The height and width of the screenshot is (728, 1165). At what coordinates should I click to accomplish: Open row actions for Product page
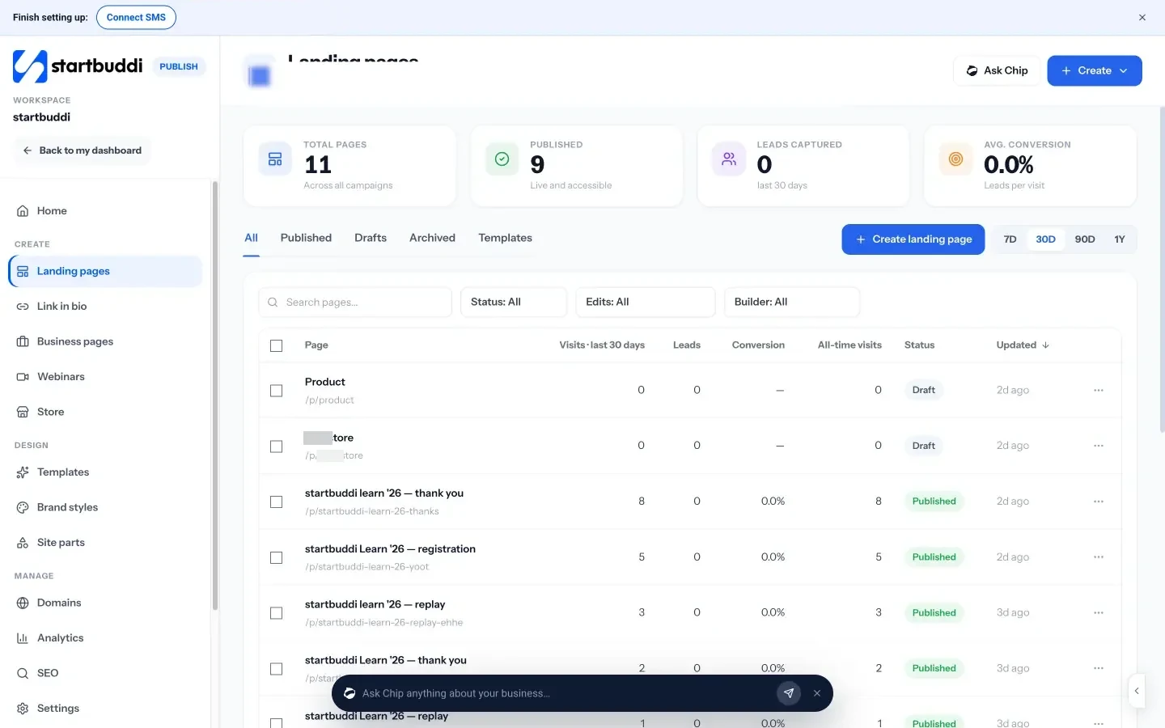point(1099,390)
